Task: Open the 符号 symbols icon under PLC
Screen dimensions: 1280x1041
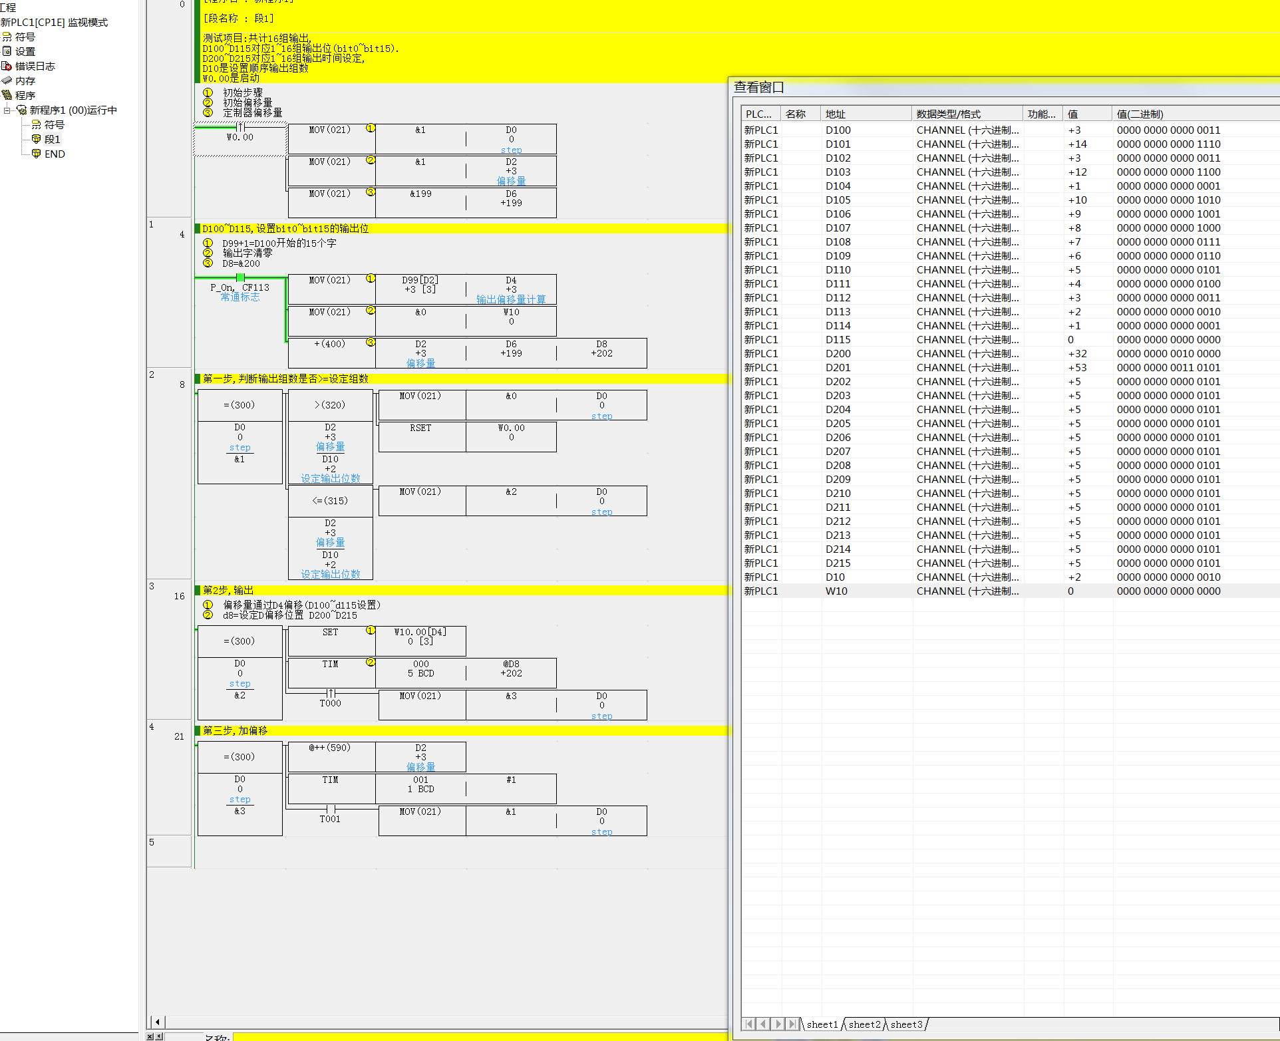Action: (x=7, y=37)
